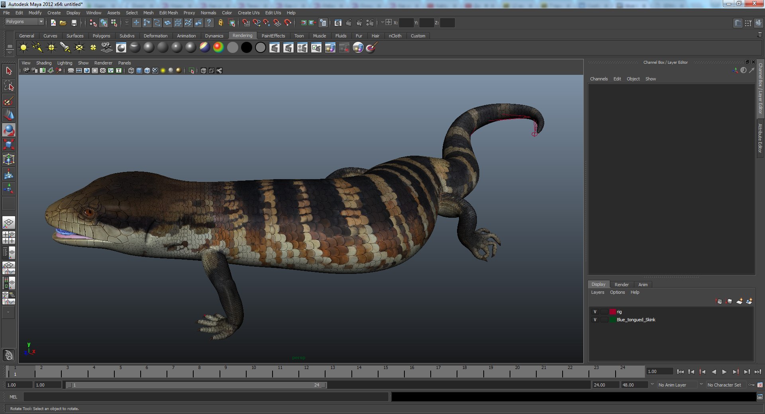
Task: Activate the Rotate tool sphere icon
Action: pyautogui.click(x=9, y=130)
